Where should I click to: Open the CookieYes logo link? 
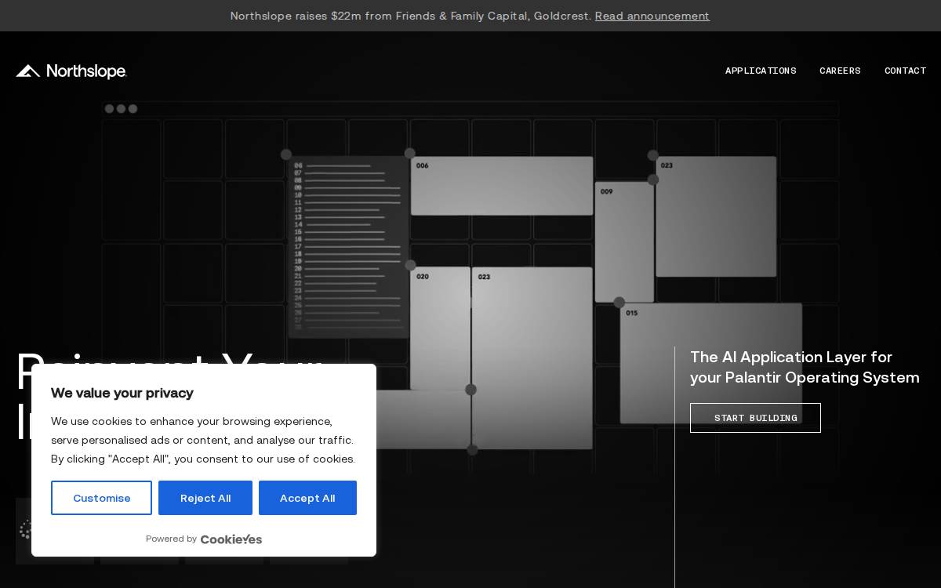pos(231,539)
